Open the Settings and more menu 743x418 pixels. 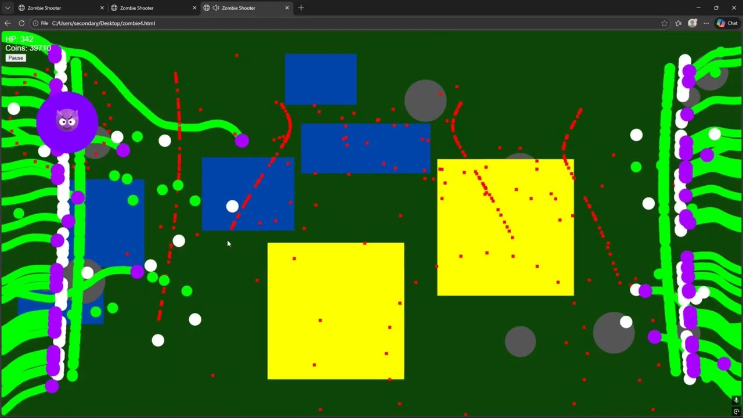[706, 23]
